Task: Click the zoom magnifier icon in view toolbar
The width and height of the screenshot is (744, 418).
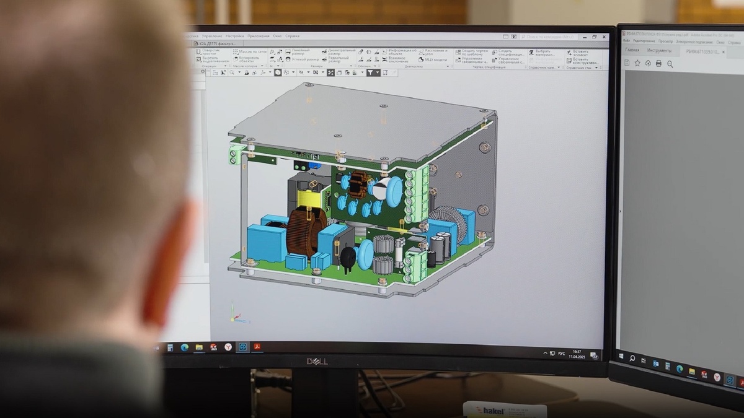Action: click(232, 72)
